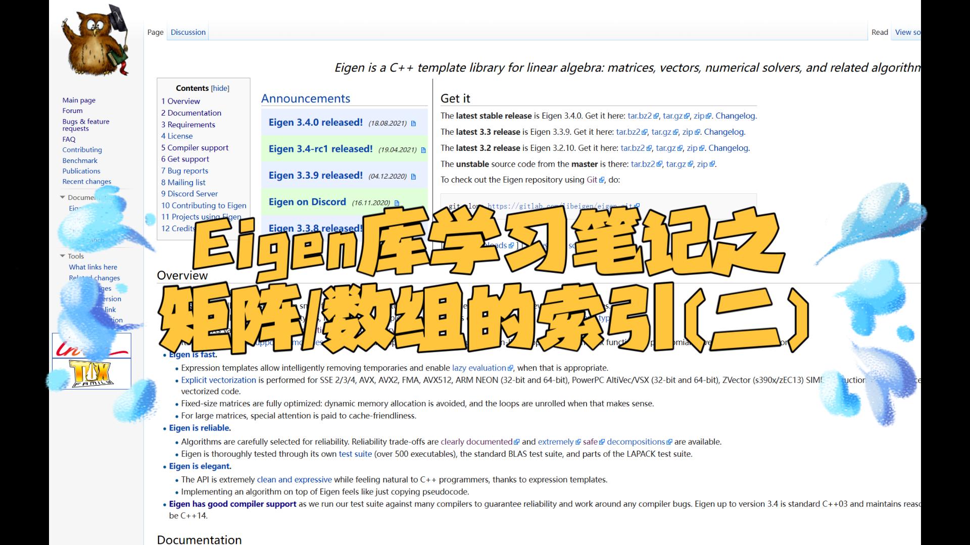The image size is (970, 545).
Task: Jump to 10 Contributing to Eigen
Action: coord(204,205)
